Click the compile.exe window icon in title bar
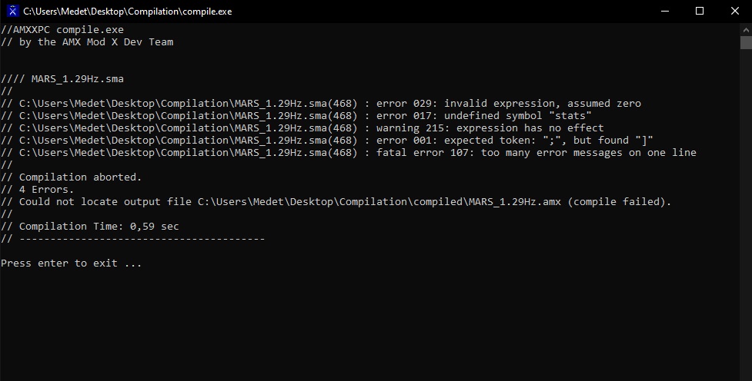The height and width of the screenshot is (381, 752). click(13, 11)
